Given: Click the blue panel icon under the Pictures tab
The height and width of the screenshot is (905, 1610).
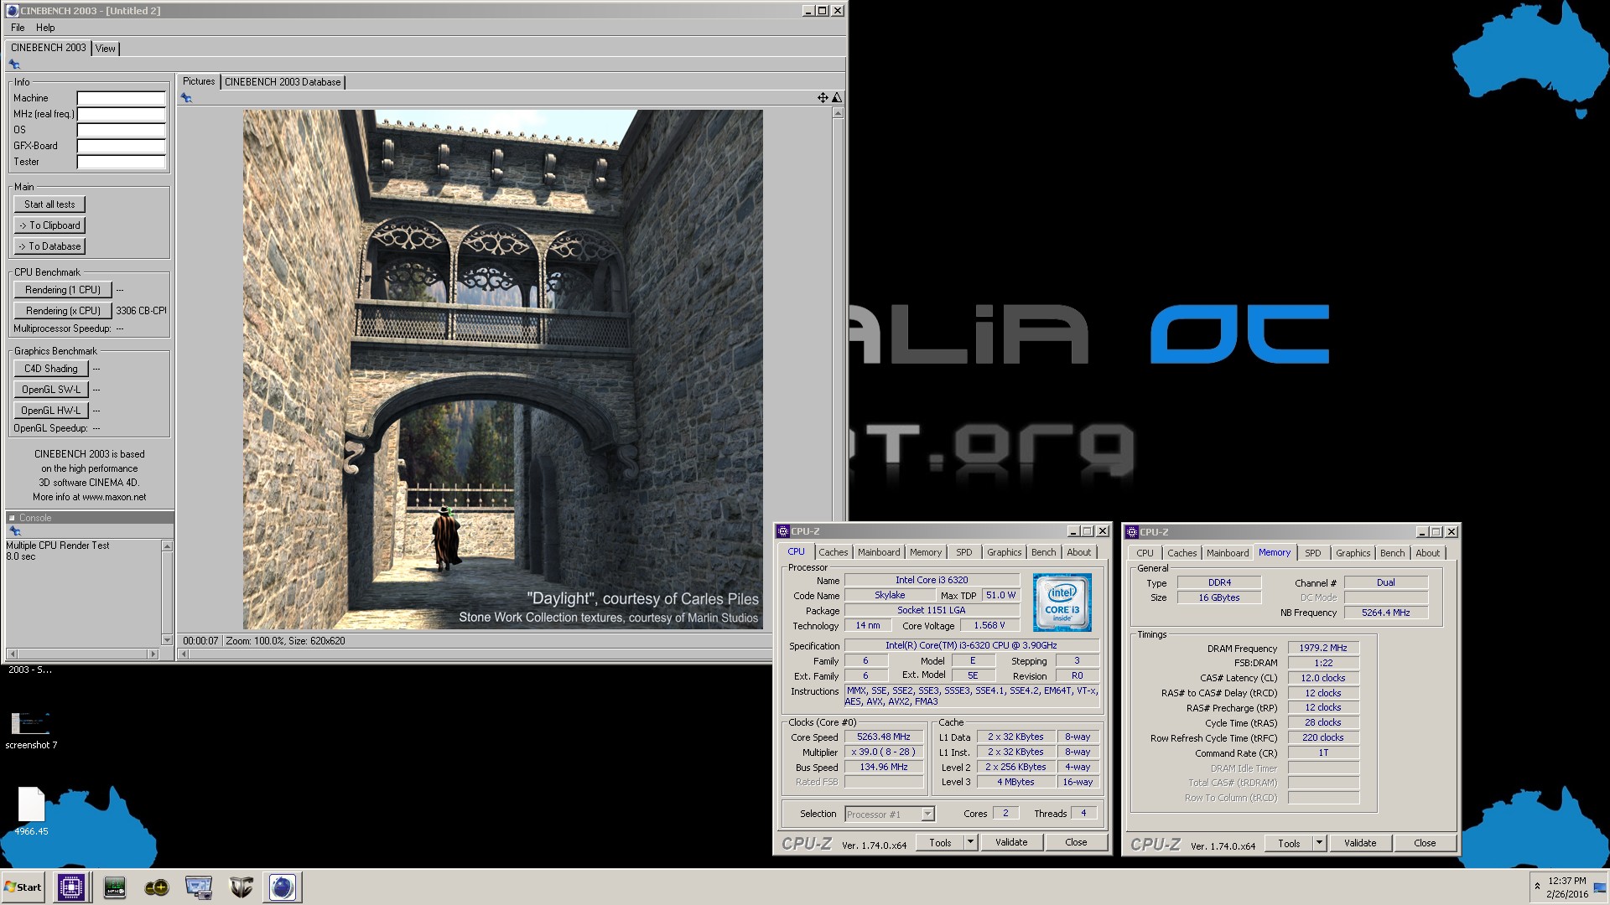Looking at the screenshot, I should pos(186,98).
